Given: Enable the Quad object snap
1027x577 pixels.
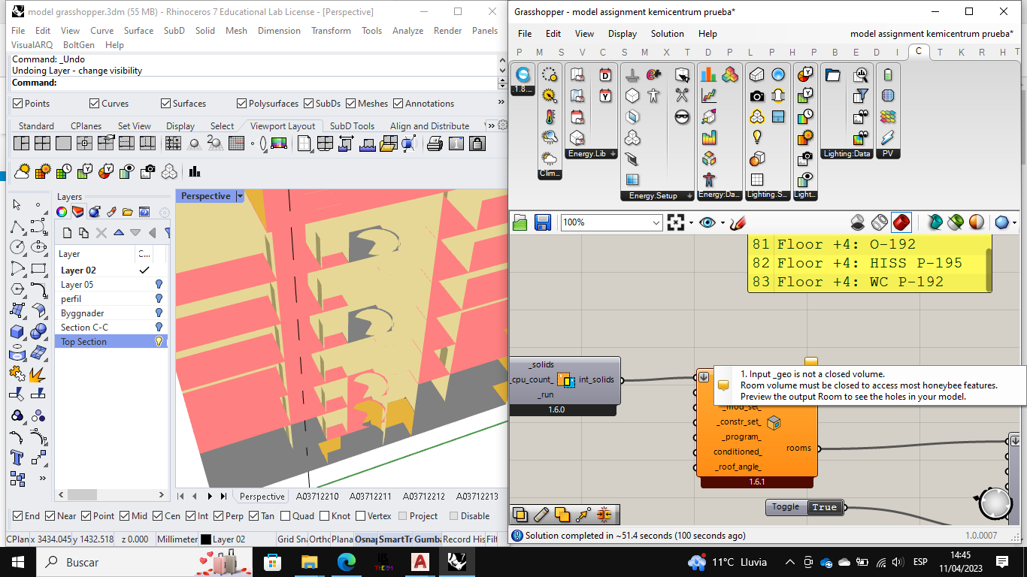Looking at the screenshot, I should (x=285, y=516).
